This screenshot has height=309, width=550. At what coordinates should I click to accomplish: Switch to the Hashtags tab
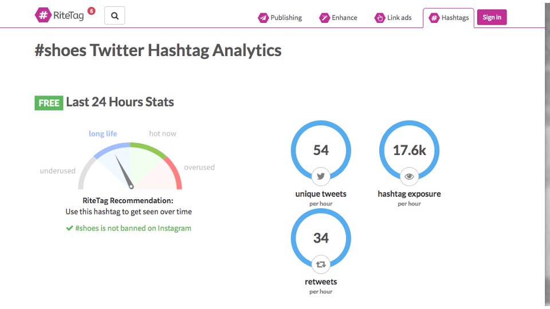[x=449, y=18]
